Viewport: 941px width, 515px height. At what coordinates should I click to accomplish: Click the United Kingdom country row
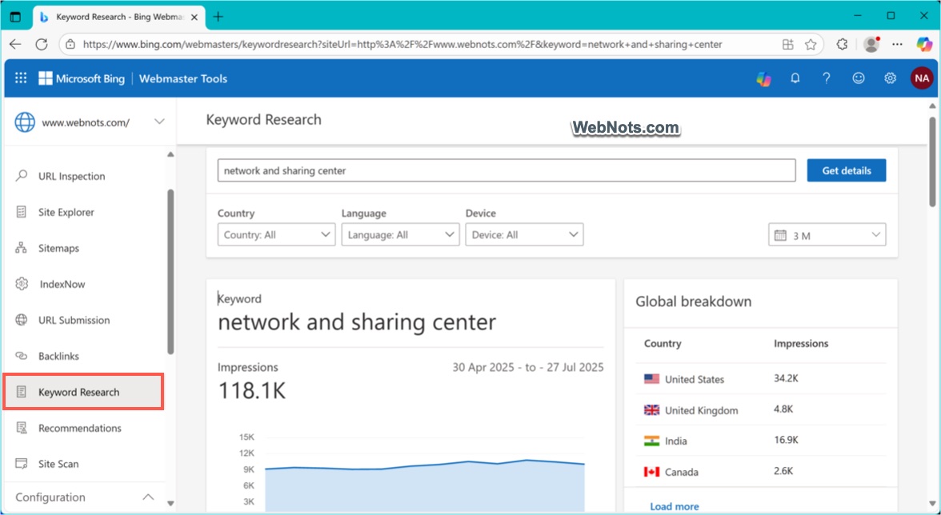pyautogui.click(x=760, y=410)
